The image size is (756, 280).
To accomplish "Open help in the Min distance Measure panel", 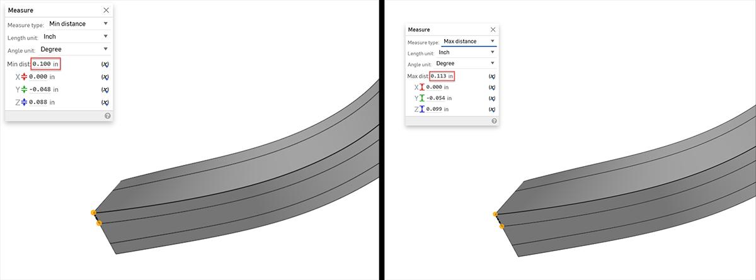I will pos(108,116).
